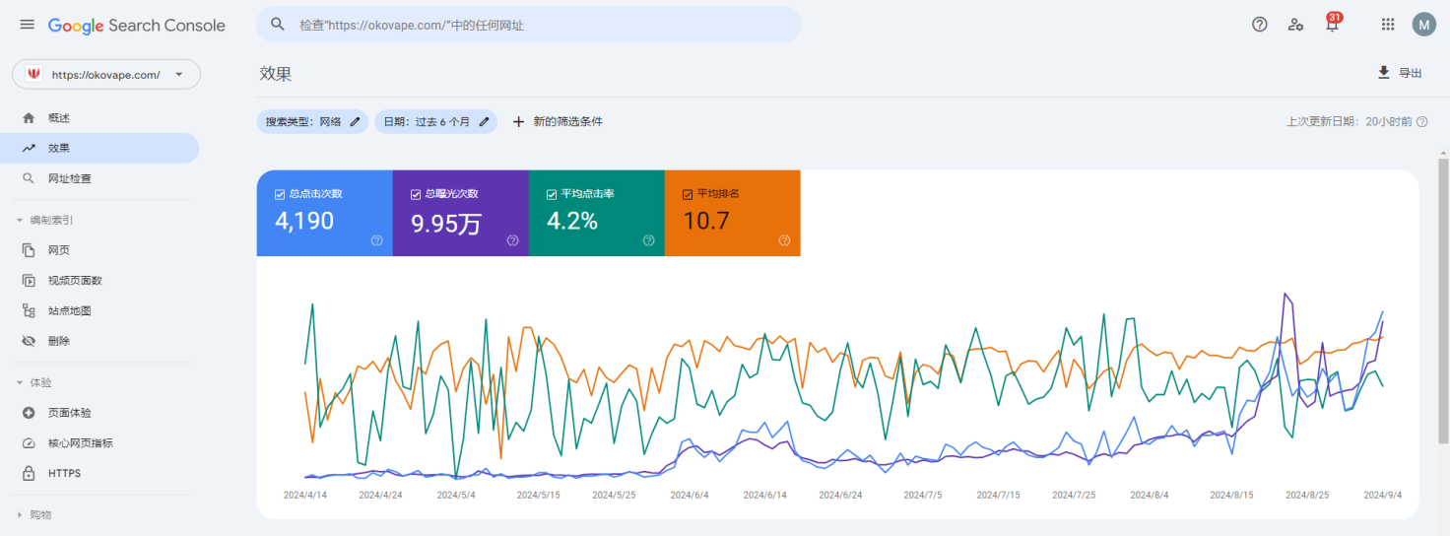Click the pages icon beside 网页

pos(29,250)
